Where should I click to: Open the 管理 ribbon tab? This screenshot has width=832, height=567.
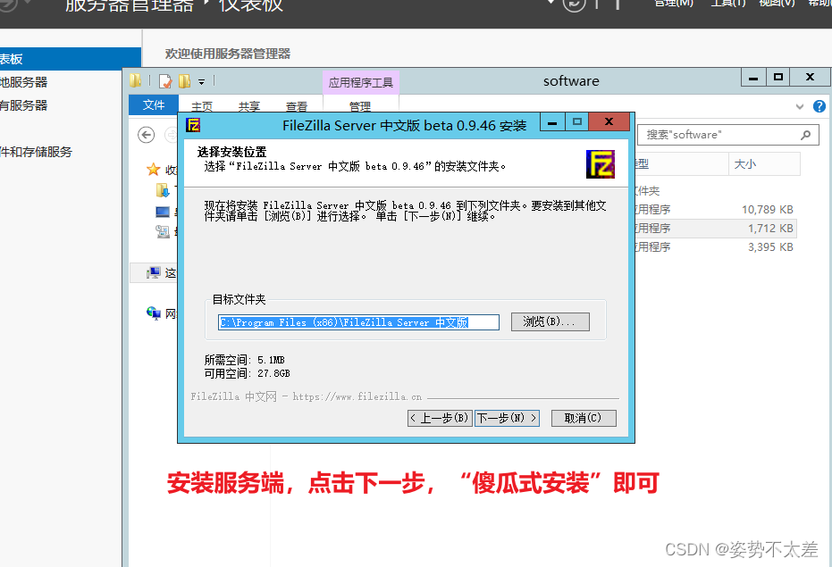click(360, 106)
